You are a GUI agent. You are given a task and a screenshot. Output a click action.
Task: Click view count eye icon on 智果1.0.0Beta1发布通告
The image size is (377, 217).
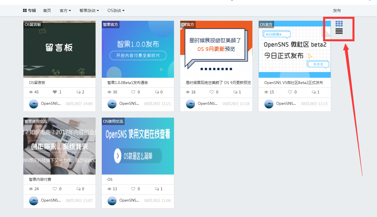click(x=110, y=92)
